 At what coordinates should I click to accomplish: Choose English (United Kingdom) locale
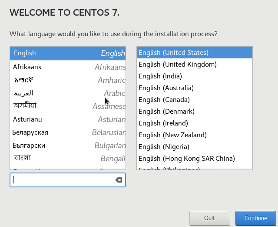pyautogui.click(x=194, y=64)
